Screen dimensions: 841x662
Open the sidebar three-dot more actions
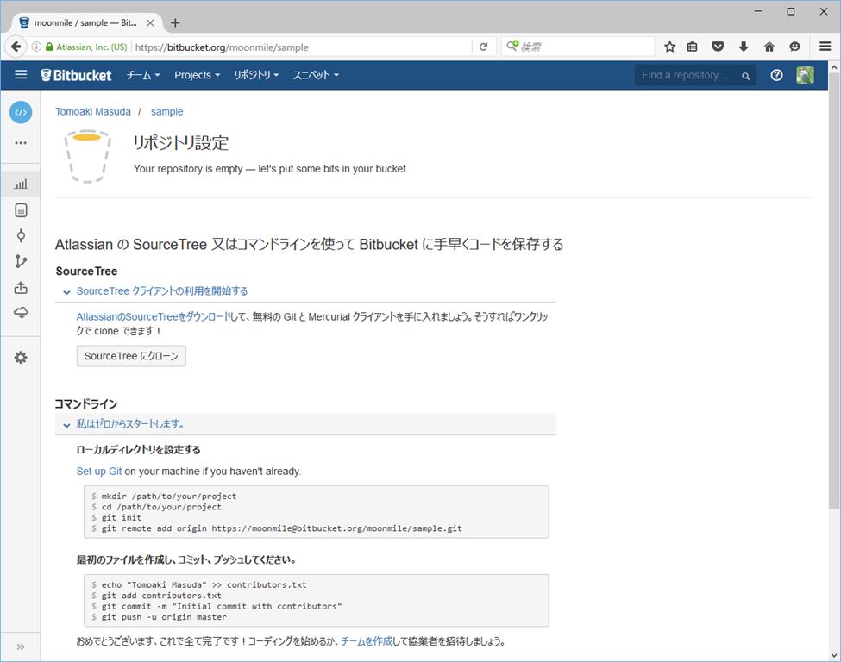click(21, 143)
